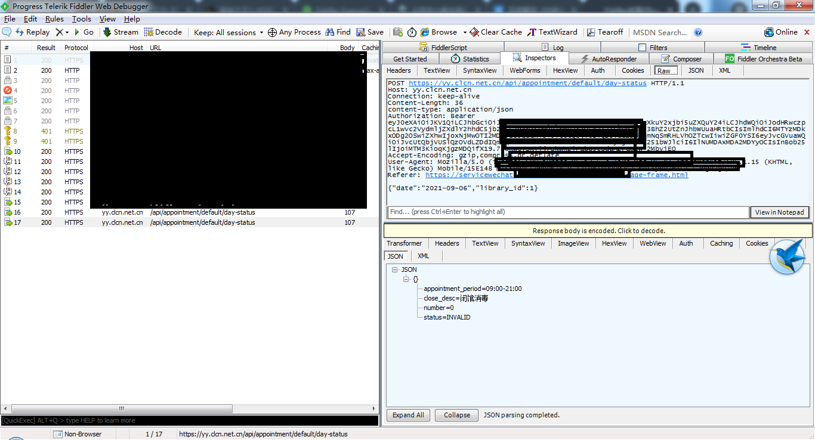Image resolution: width=815 pixels, height=440 pixels.
Task: Open the Edit menu
Action: (30, 19)
